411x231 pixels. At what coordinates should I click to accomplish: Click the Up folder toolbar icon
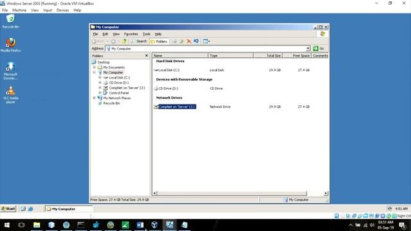pos(125,41)
